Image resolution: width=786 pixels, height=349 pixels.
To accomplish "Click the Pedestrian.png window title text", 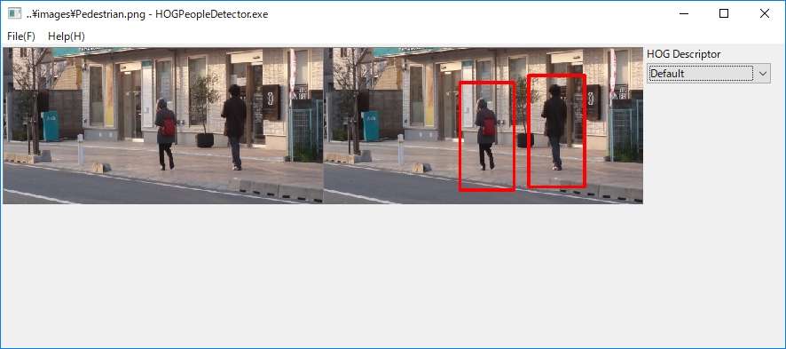I will pyautogui.click(x=147, y=14).
